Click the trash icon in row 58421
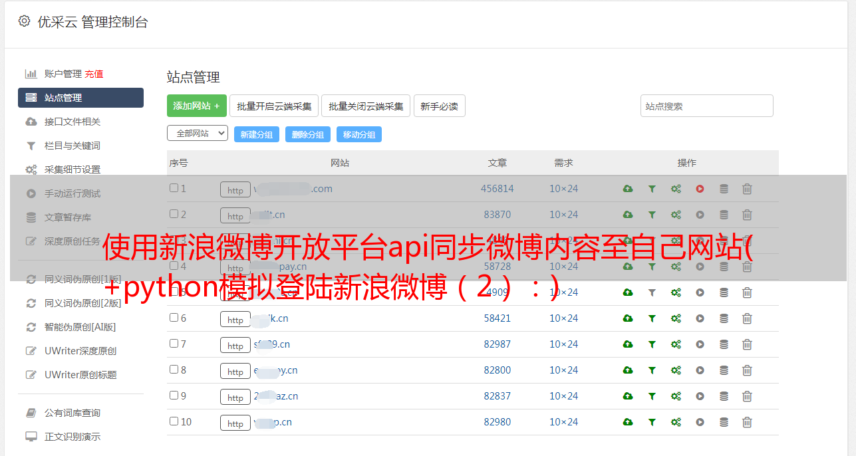The height and width of the screenshot is (456, 856). pos(747,318)
